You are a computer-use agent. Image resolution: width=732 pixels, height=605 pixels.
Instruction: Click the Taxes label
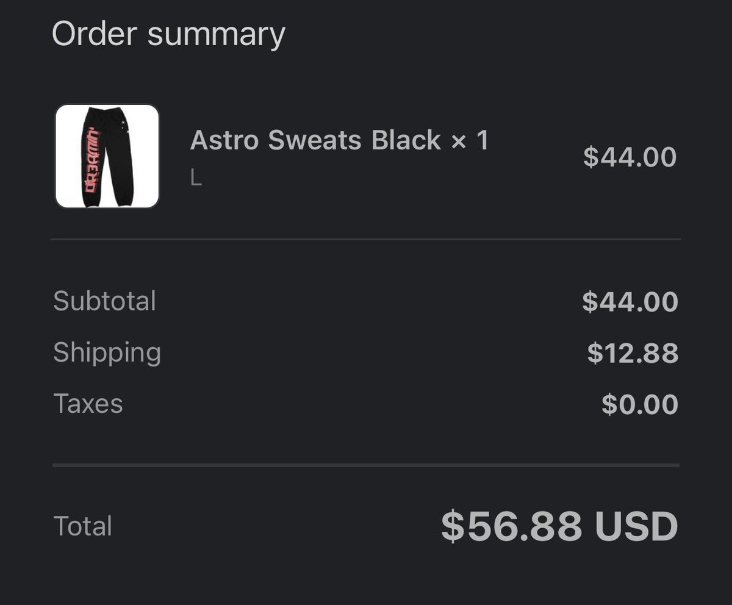tap(88, 404)
